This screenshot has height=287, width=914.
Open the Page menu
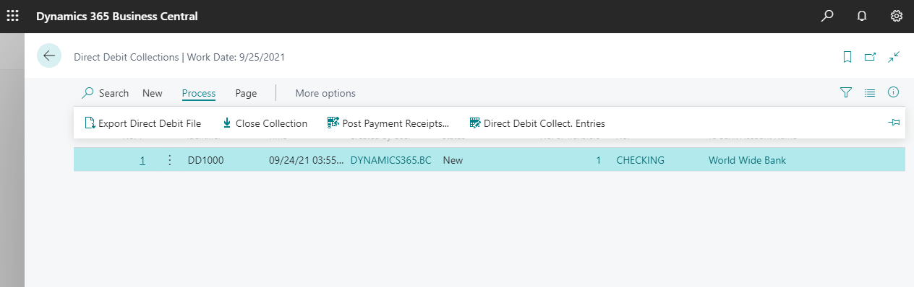coord(246,93)
